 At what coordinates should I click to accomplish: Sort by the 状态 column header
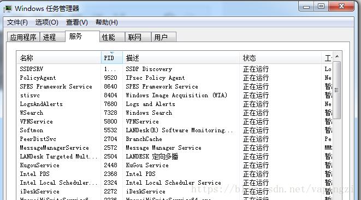coord(280,58)
